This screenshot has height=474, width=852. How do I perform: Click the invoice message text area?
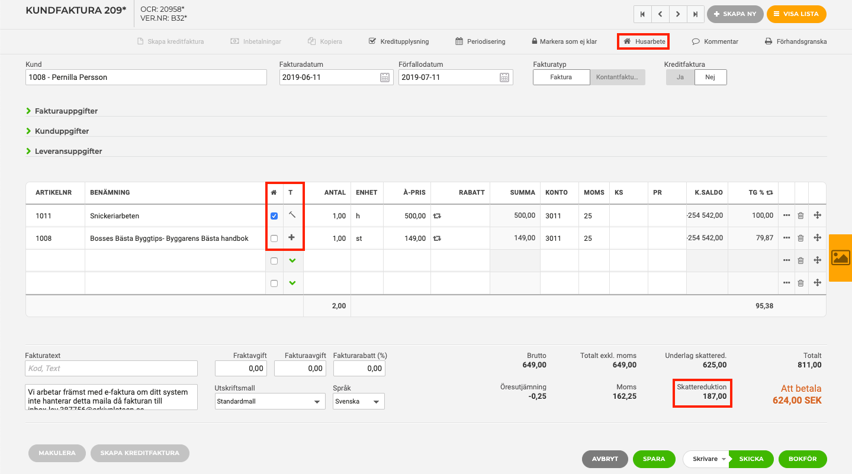[111, 396]
